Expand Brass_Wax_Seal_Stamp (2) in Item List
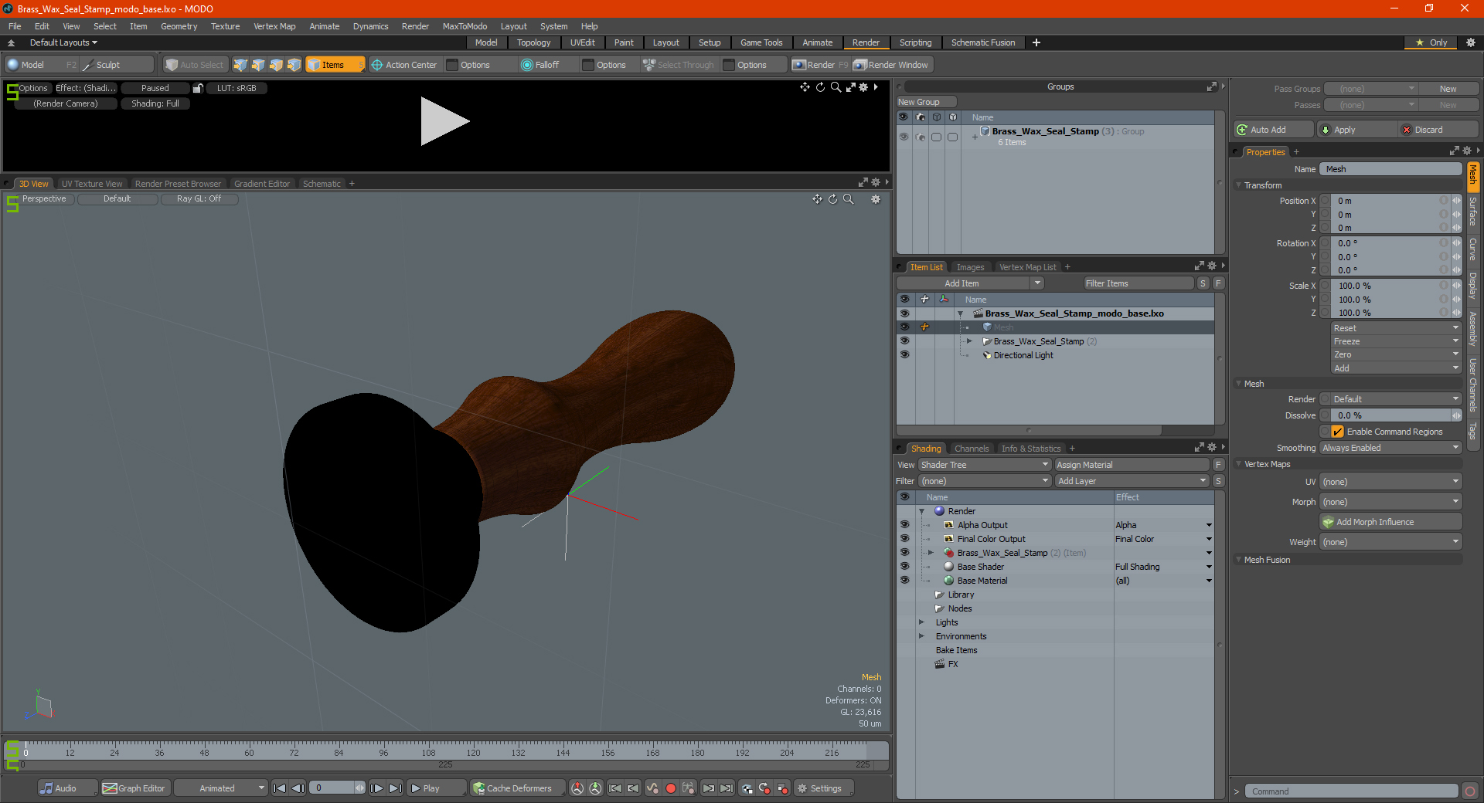The height and width of the screenshot is (803, 1484). [x=969, y=341]
